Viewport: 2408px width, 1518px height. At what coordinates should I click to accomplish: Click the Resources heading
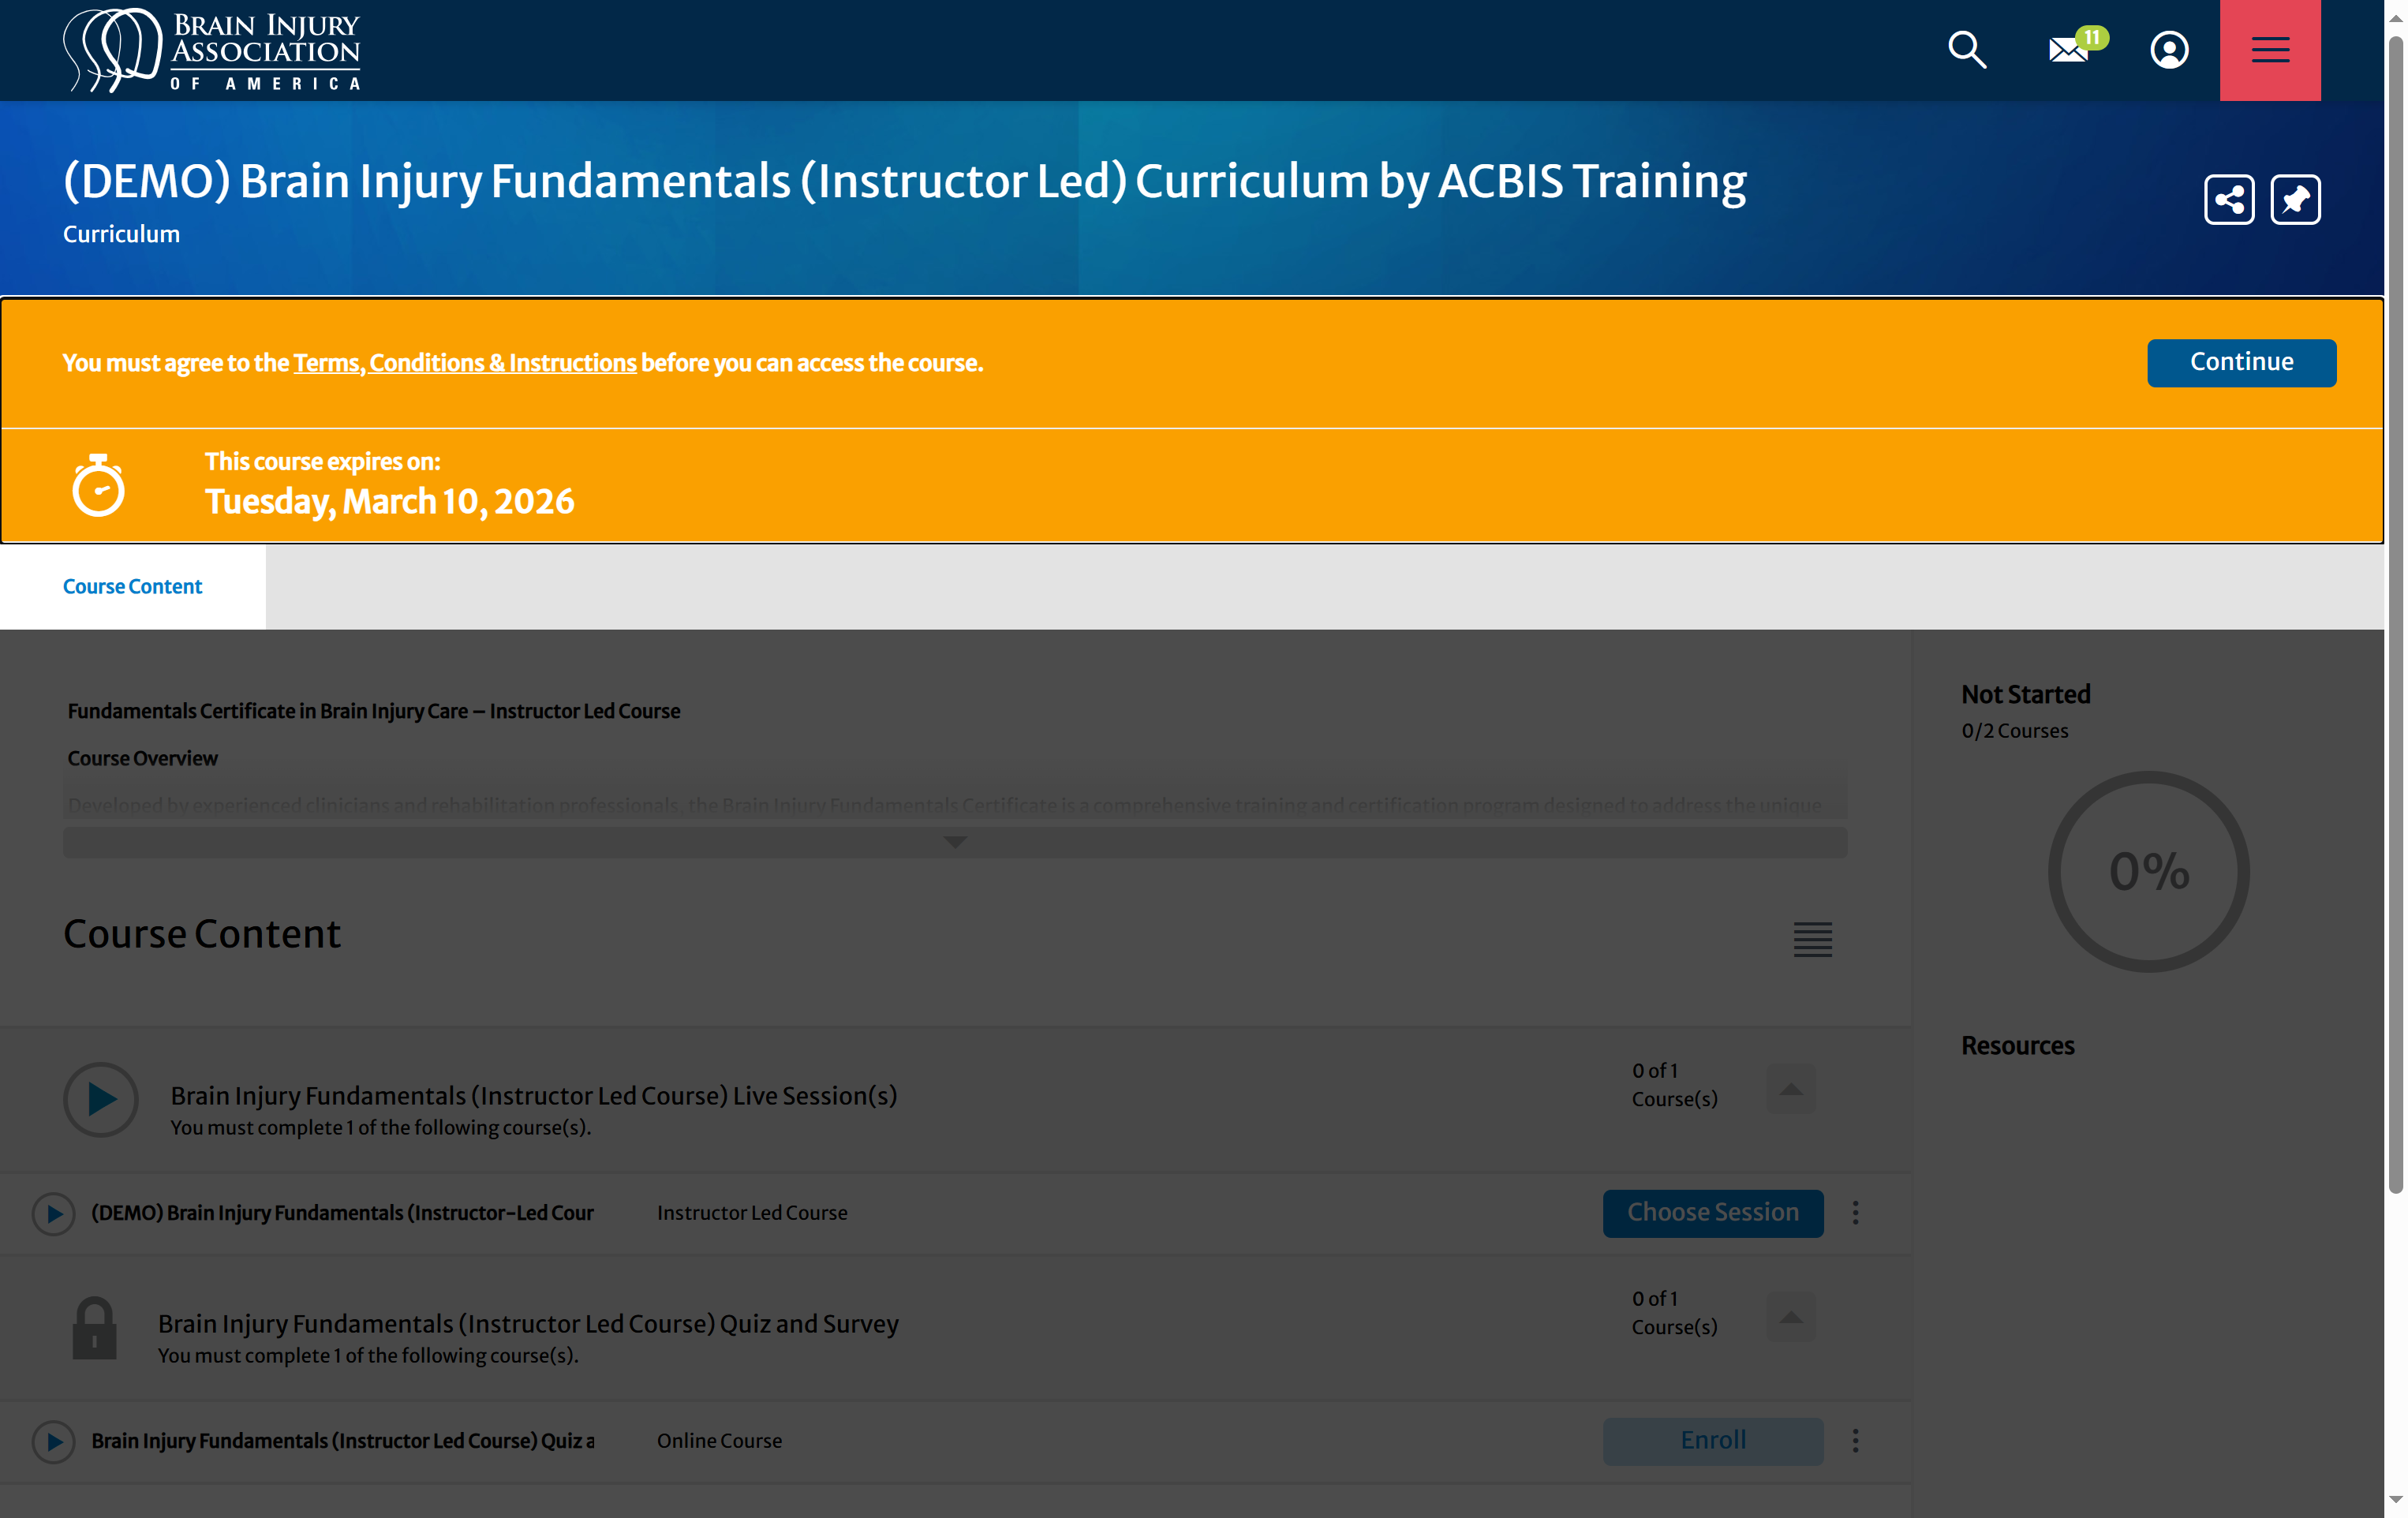(x=2017, y=1045)
